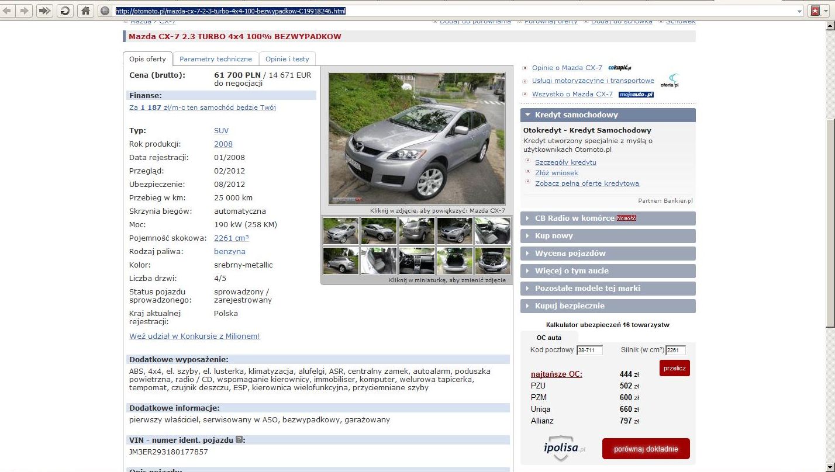Screen dimensions: 835x472
Task: Reload the page with the refresh button
Action: [x=65, y=11]
